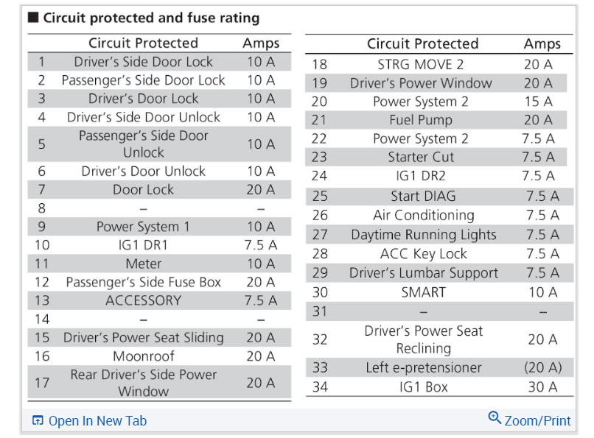Click the Daytime Running Lights entry
594x438 pixels.
point(423,235)
